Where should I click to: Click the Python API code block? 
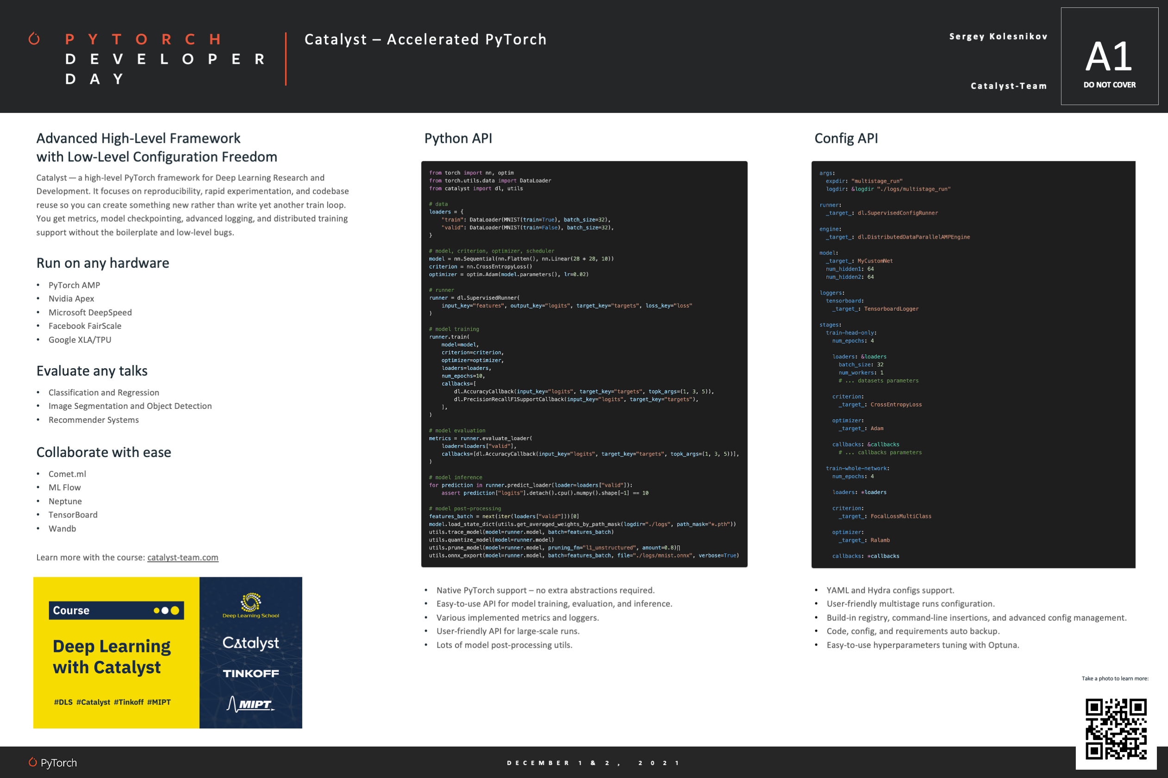point(584,364)
